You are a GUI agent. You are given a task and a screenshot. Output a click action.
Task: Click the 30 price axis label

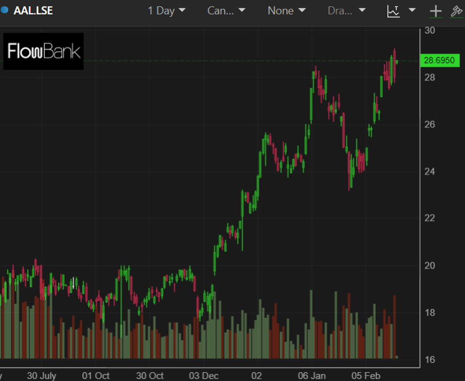[430, 30]
